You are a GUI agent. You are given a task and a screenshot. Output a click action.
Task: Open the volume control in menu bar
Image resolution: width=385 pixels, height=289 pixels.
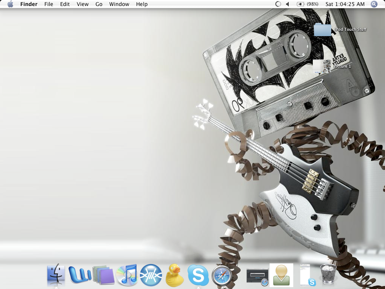tap(288, 4)
